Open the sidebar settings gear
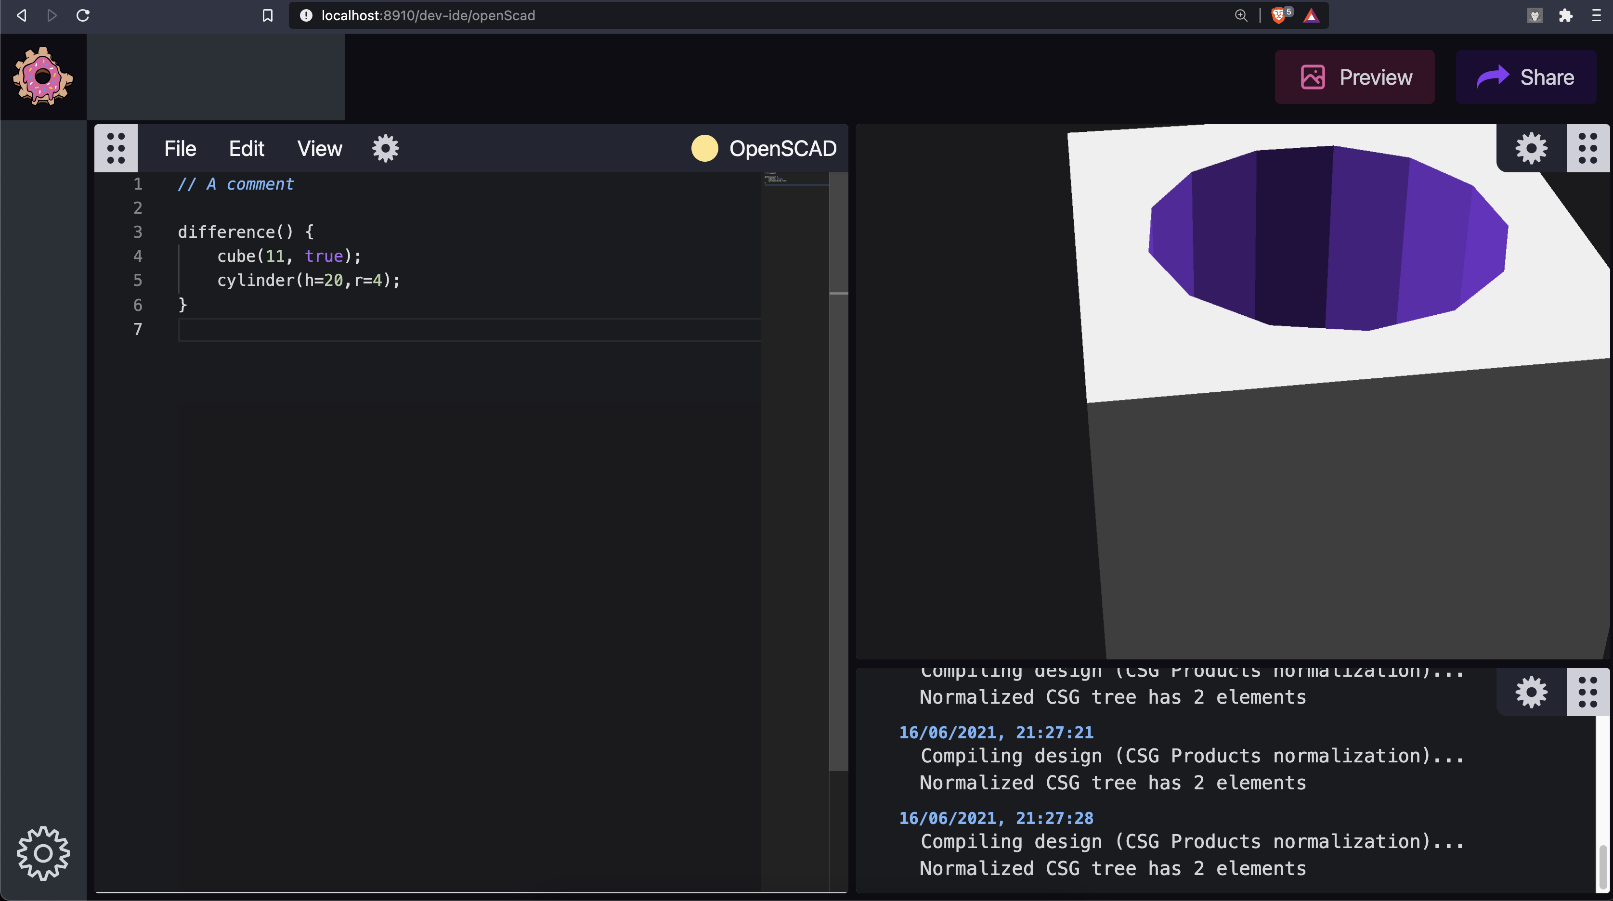 (x=42, y=853)
